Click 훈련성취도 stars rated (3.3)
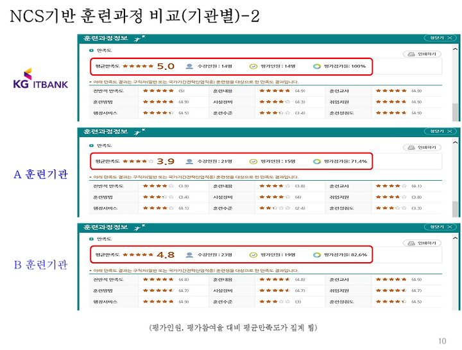 391,208
